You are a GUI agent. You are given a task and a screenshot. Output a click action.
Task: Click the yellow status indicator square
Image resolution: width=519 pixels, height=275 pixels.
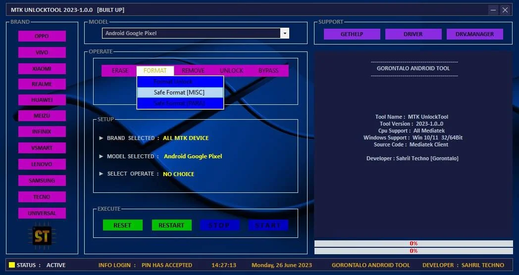coord(12,265)
